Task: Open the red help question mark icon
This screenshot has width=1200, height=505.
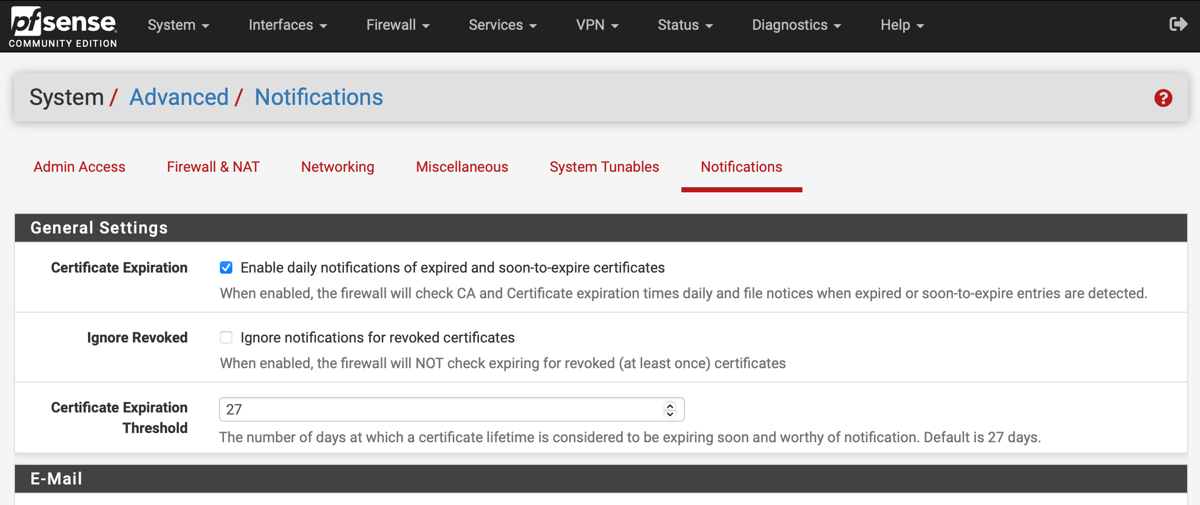Action: tap(1163, 98)
